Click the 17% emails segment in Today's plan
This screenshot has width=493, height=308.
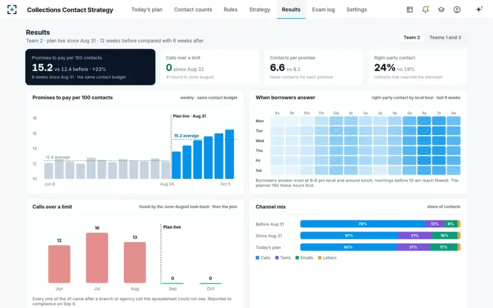pyautogui.click(x=444, y=247)
